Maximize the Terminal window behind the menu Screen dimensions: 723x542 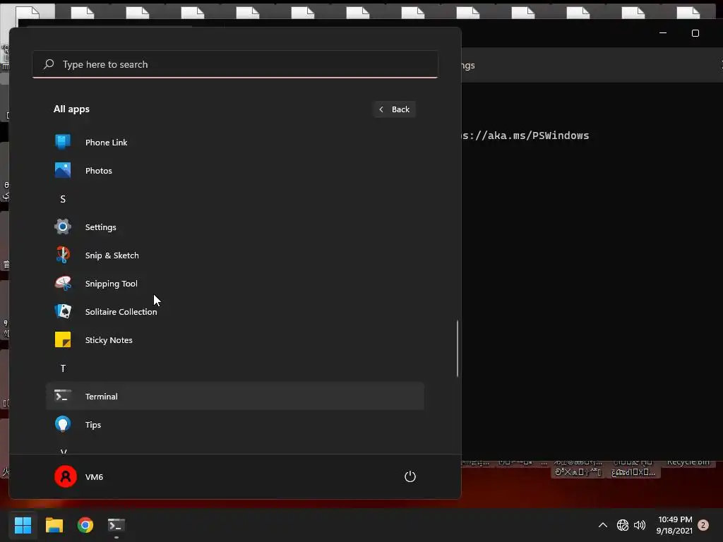coord(695,33)
